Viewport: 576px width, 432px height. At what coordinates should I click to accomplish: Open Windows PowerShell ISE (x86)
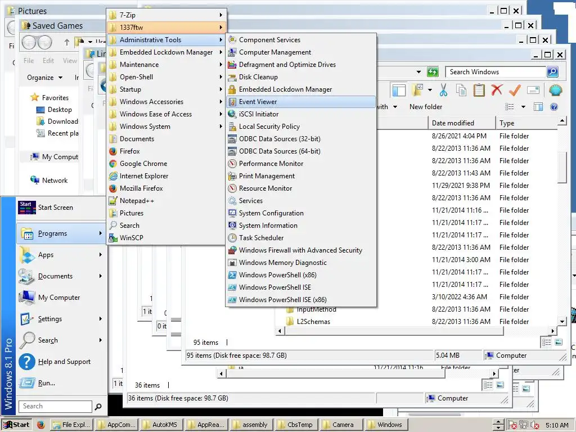[301, 300]
